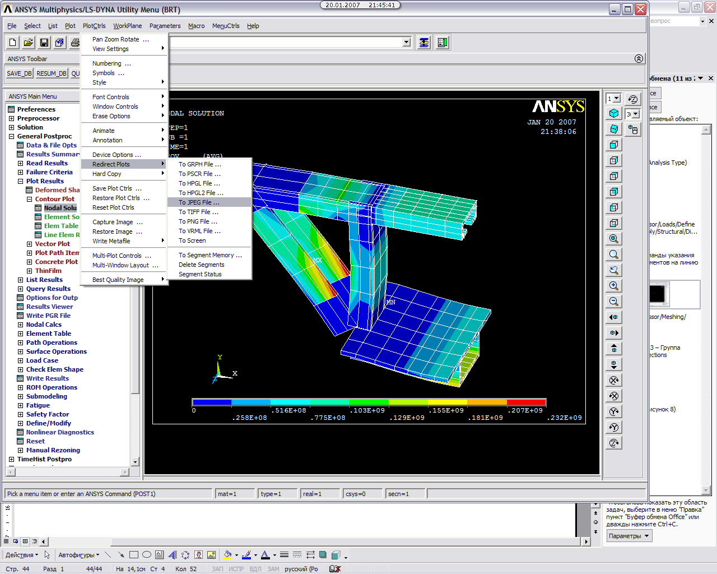The width and height of the screenshot is (717, 574).
Task: Click the Zoom Out minus icon
Action: click(x=614, y=302)
